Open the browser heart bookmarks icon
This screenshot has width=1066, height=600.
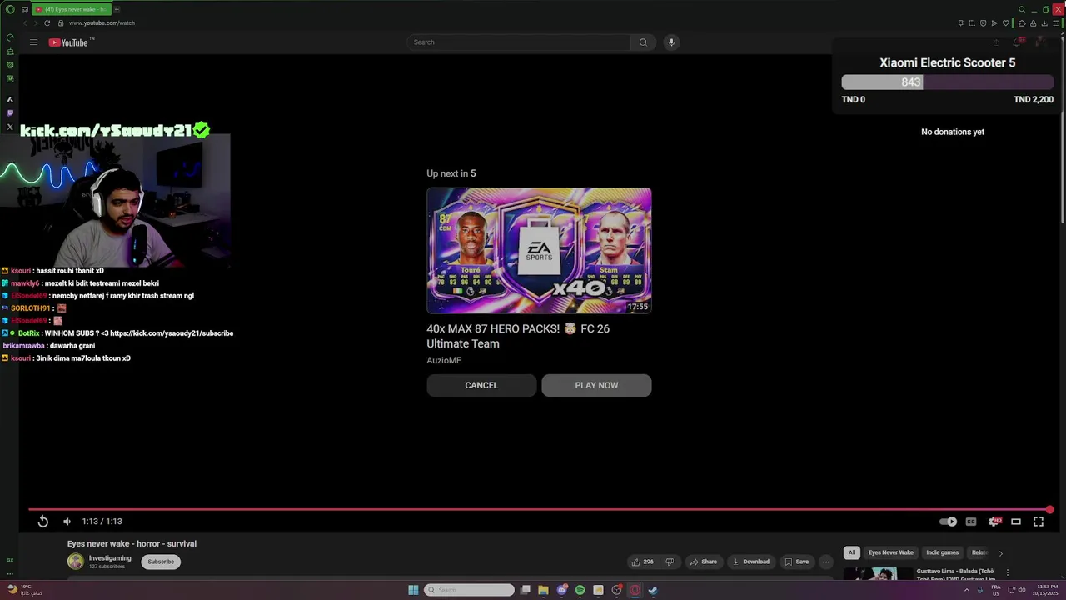1005,23
